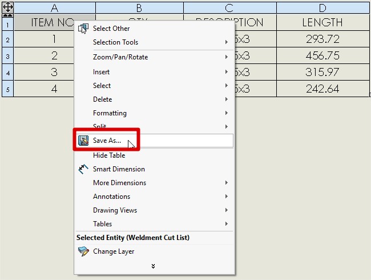
Task: Click the LENGTH header cell
Action: coord(322,23)
